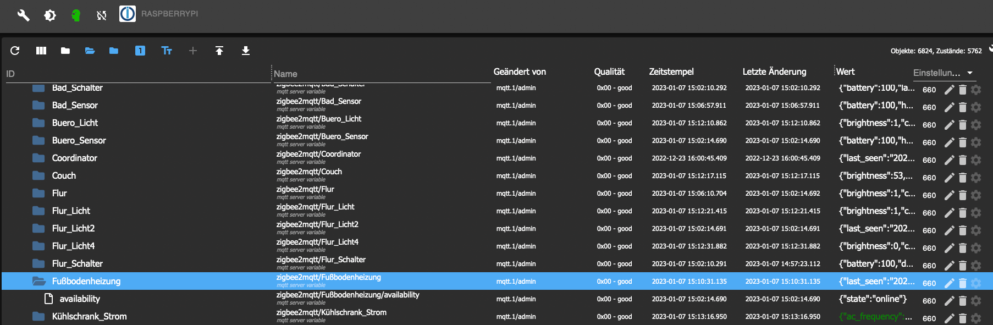This screenshot has width=993, height=325.
Task: Open the wrench system settings icon
Action: coord(23,15)
